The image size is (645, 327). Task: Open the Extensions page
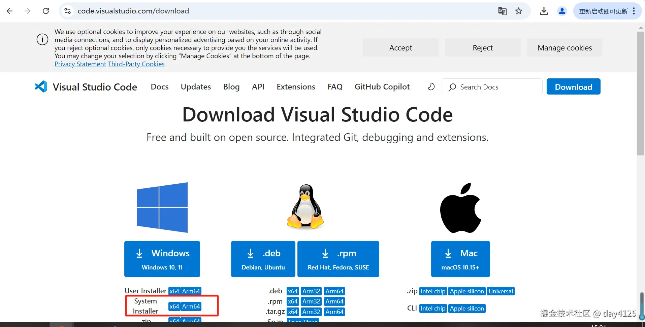(296, 87)
